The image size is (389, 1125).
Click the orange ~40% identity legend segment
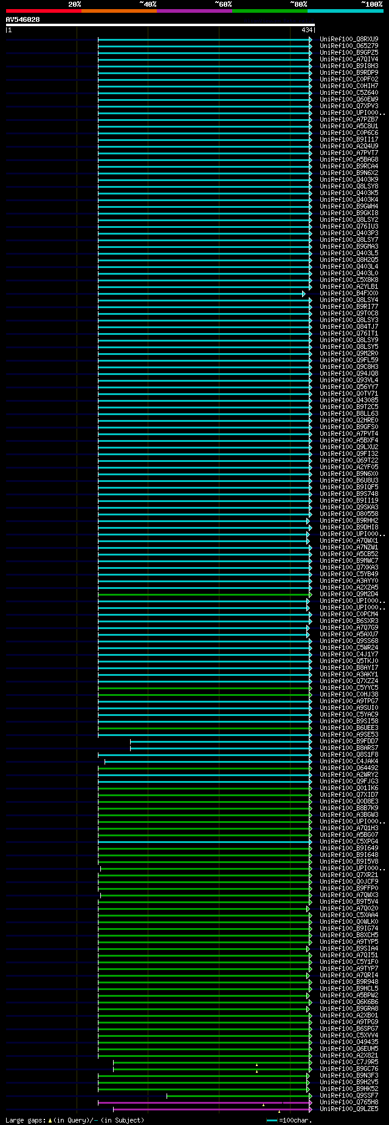tap(119, 11)
